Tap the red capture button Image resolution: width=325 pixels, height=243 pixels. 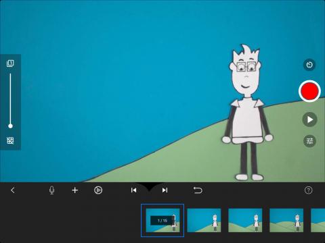(309, 91)
